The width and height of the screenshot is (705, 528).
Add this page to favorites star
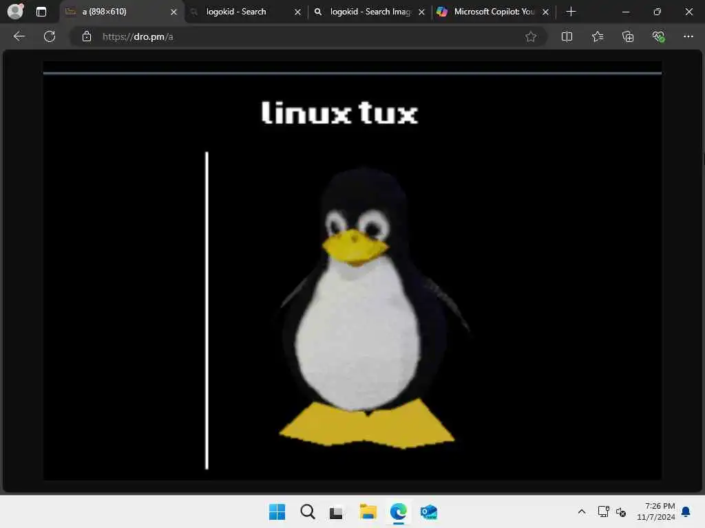click(x=531, y=36)
